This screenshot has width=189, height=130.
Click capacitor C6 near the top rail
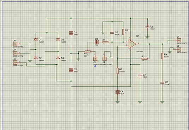coord(147,27)
